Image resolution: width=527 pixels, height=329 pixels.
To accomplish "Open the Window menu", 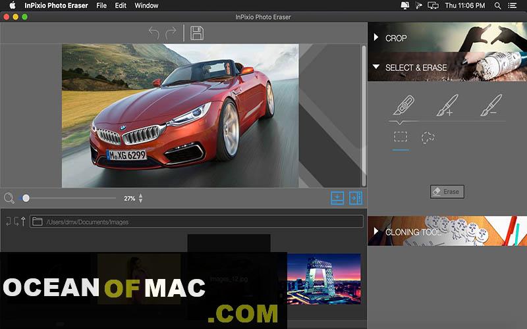I will [146, 5].
